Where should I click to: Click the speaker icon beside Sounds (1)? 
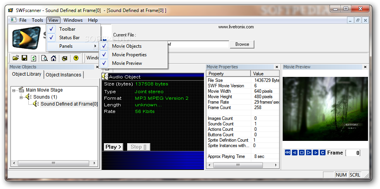(28, 97)
